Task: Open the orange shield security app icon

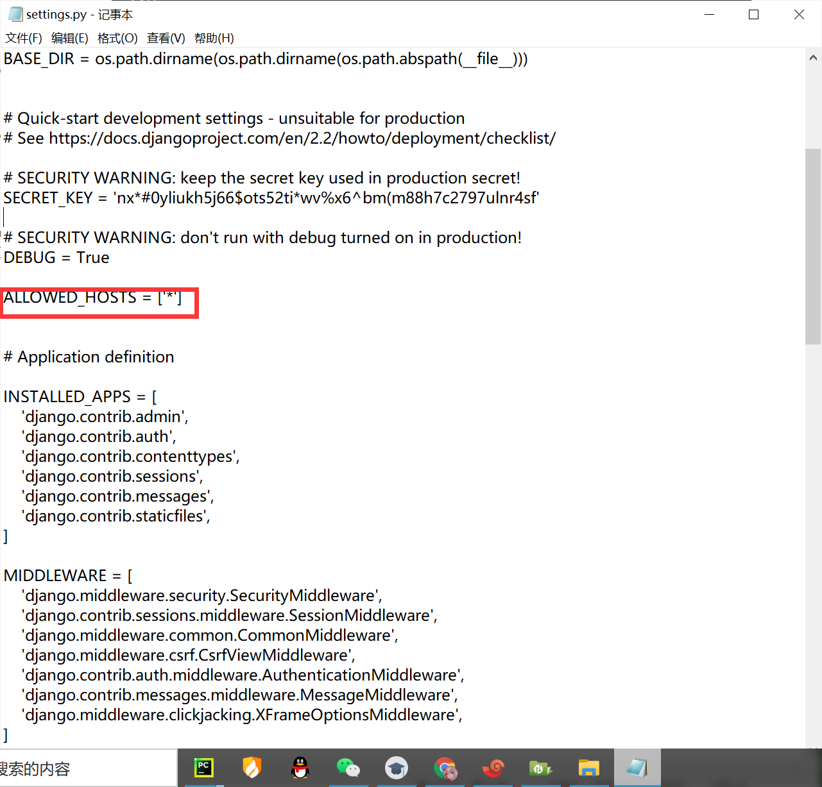Action: [252, 768]
